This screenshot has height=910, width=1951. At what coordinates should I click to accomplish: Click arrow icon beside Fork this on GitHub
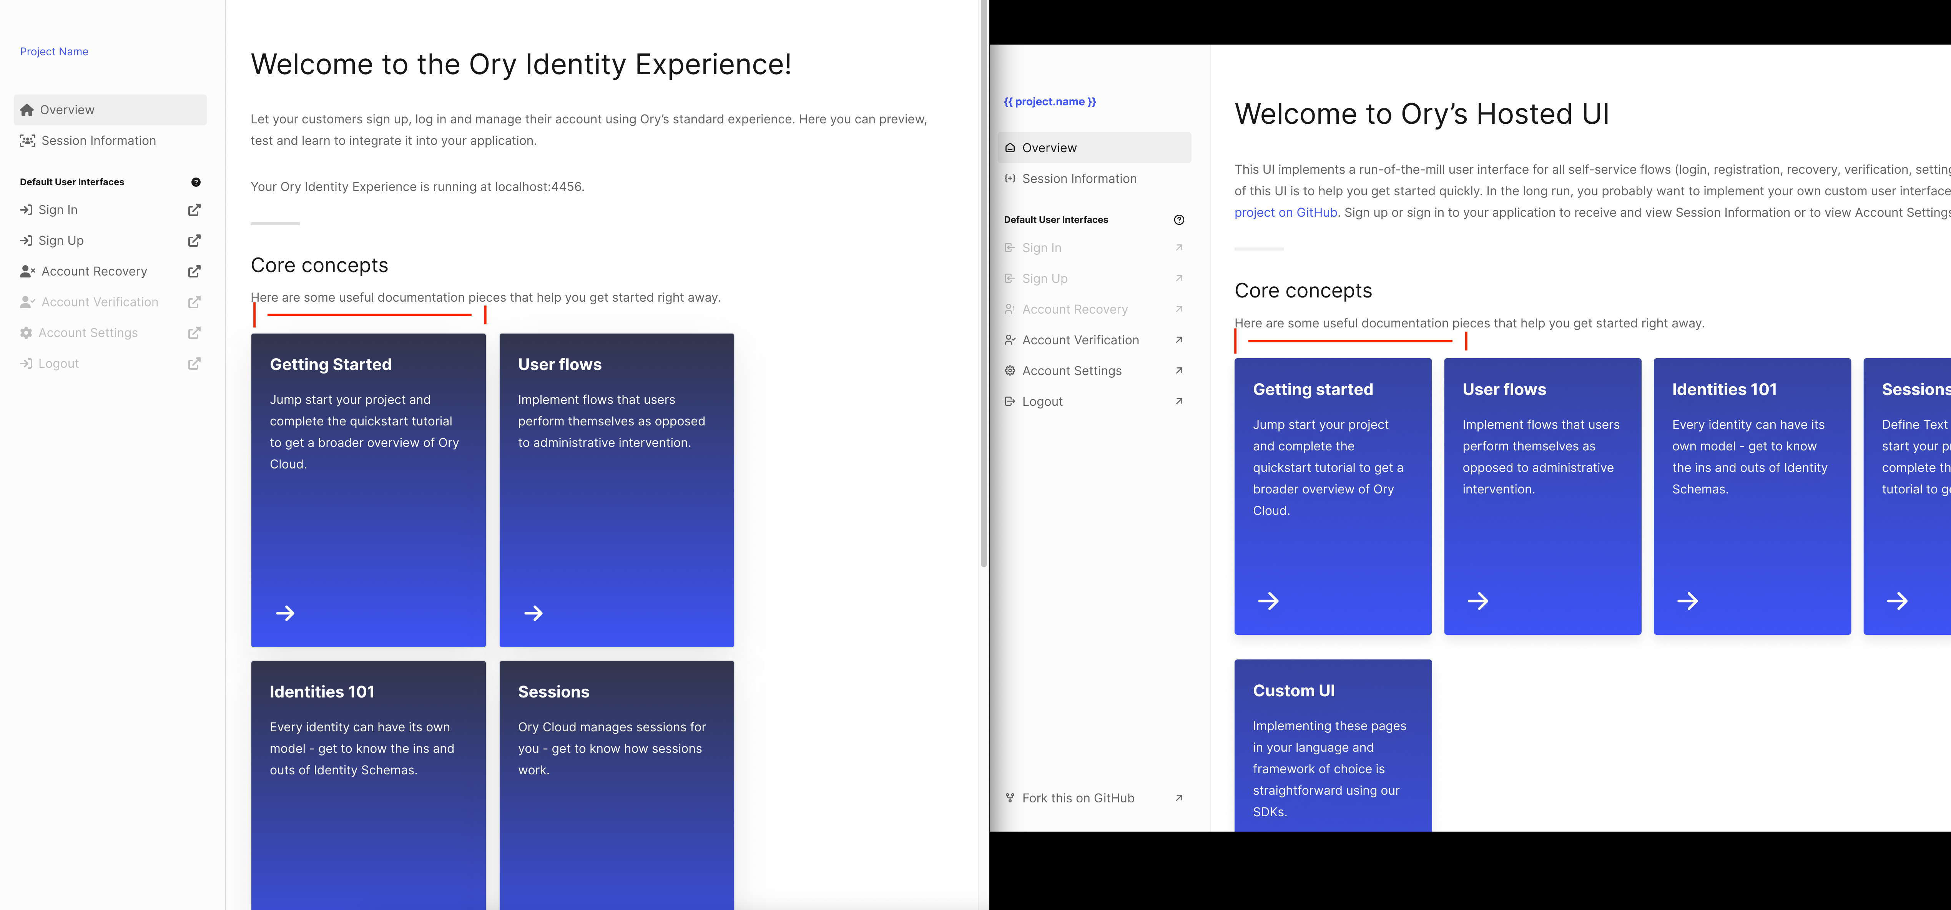[x=1179, y=798]
